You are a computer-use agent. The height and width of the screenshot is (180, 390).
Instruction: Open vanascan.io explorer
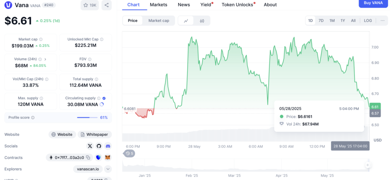coord(88,169)
